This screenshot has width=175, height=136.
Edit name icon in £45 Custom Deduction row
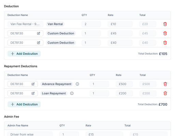point(39,33)
